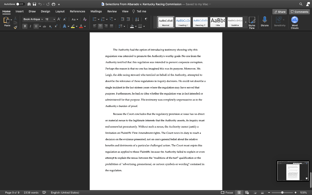Save the document with the floppy icon
312x195 pixels.
(x=34, y=4)
